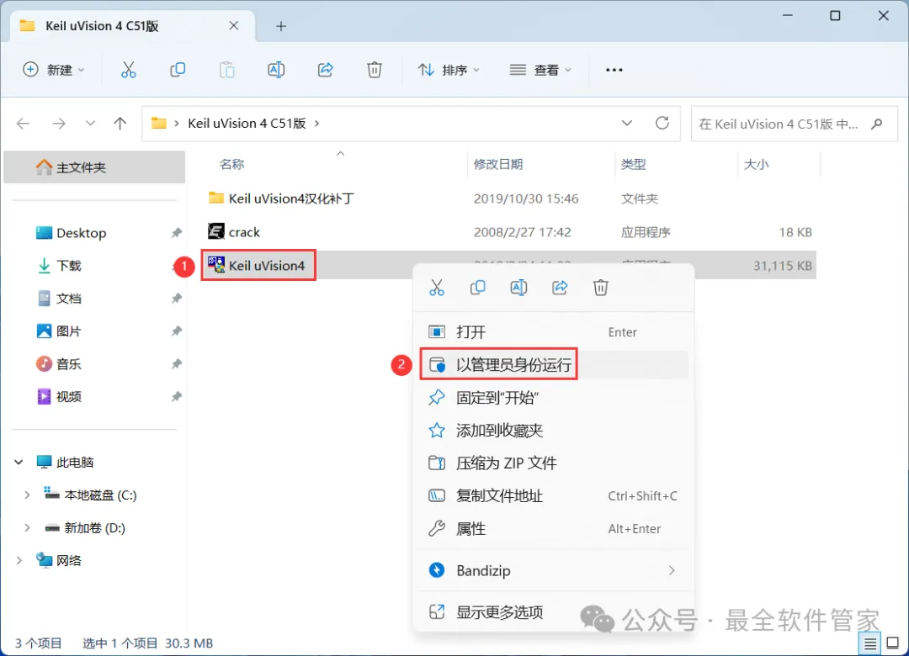
Task: Go forward with the right arrow
Action: coord(59,124)
